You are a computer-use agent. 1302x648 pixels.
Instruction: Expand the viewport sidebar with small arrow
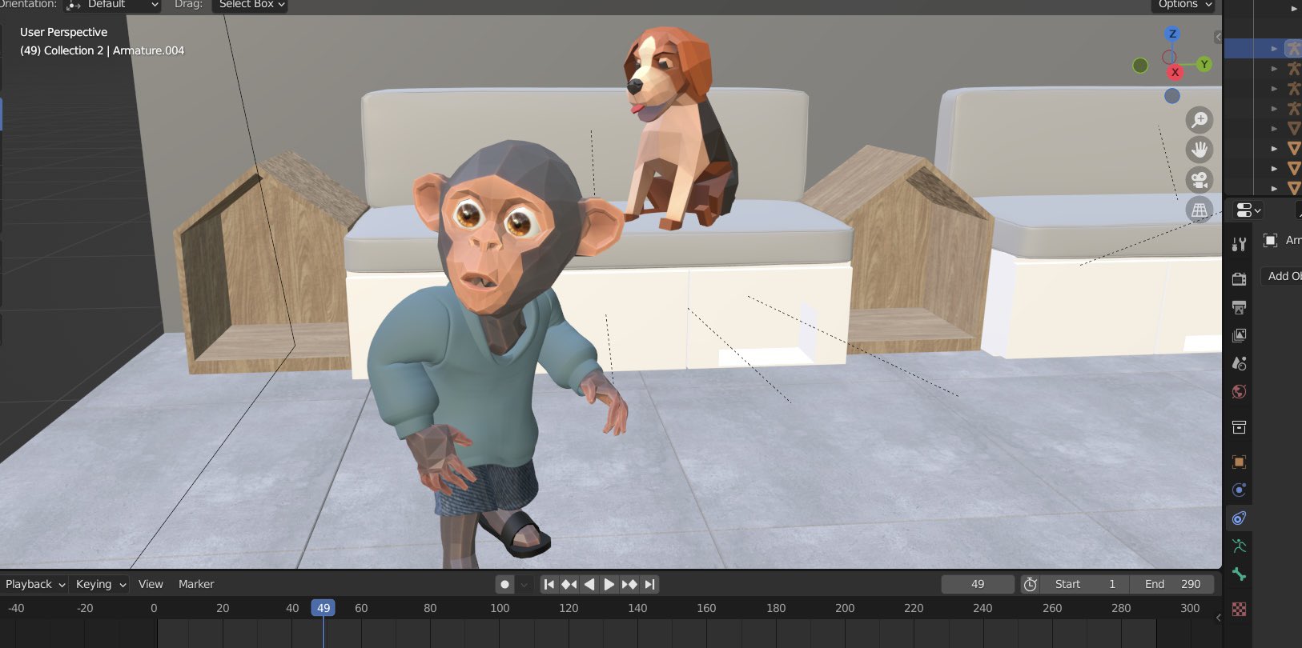click(x=1218, y=37)
